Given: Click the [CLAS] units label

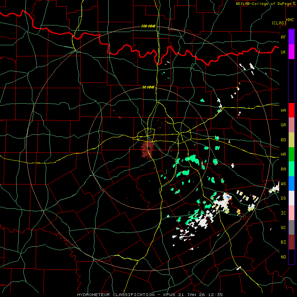Looking at the screenshot, I should pyautogui.click(x=279, y=23).
